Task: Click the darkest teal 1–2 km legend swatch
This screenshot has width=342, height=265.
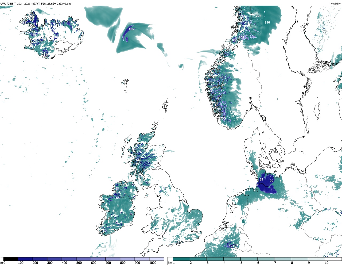Action: coord(181,259)
